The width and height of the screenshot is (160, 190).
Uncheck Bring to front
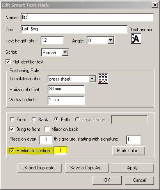(x=12, y=129)
